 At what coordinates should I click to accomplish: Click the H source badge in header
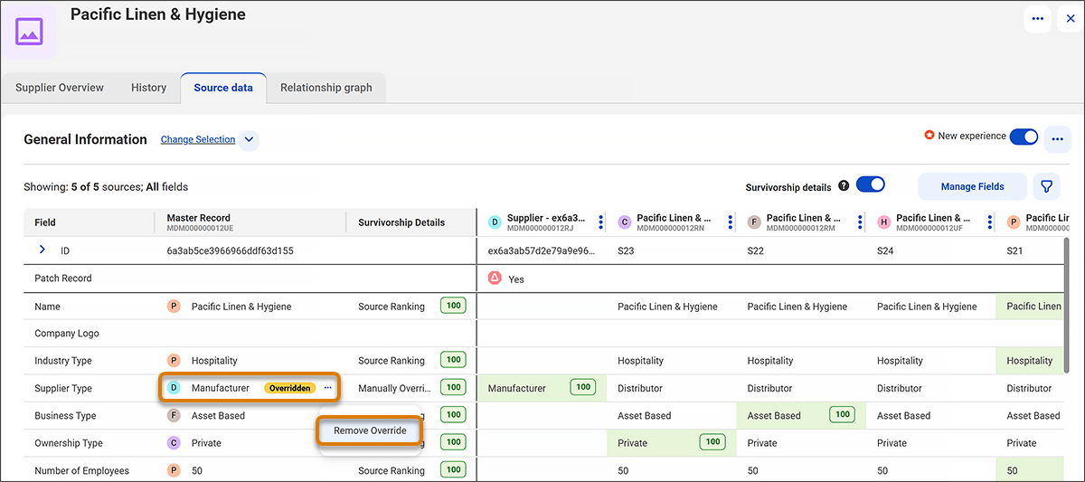tap(883, 222)
